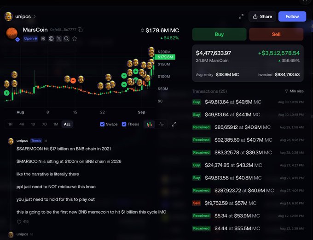The image size is (313, 240).
Task: Click topmost thesis avatar marker near $200M
Action: click(x=151, y=50)
